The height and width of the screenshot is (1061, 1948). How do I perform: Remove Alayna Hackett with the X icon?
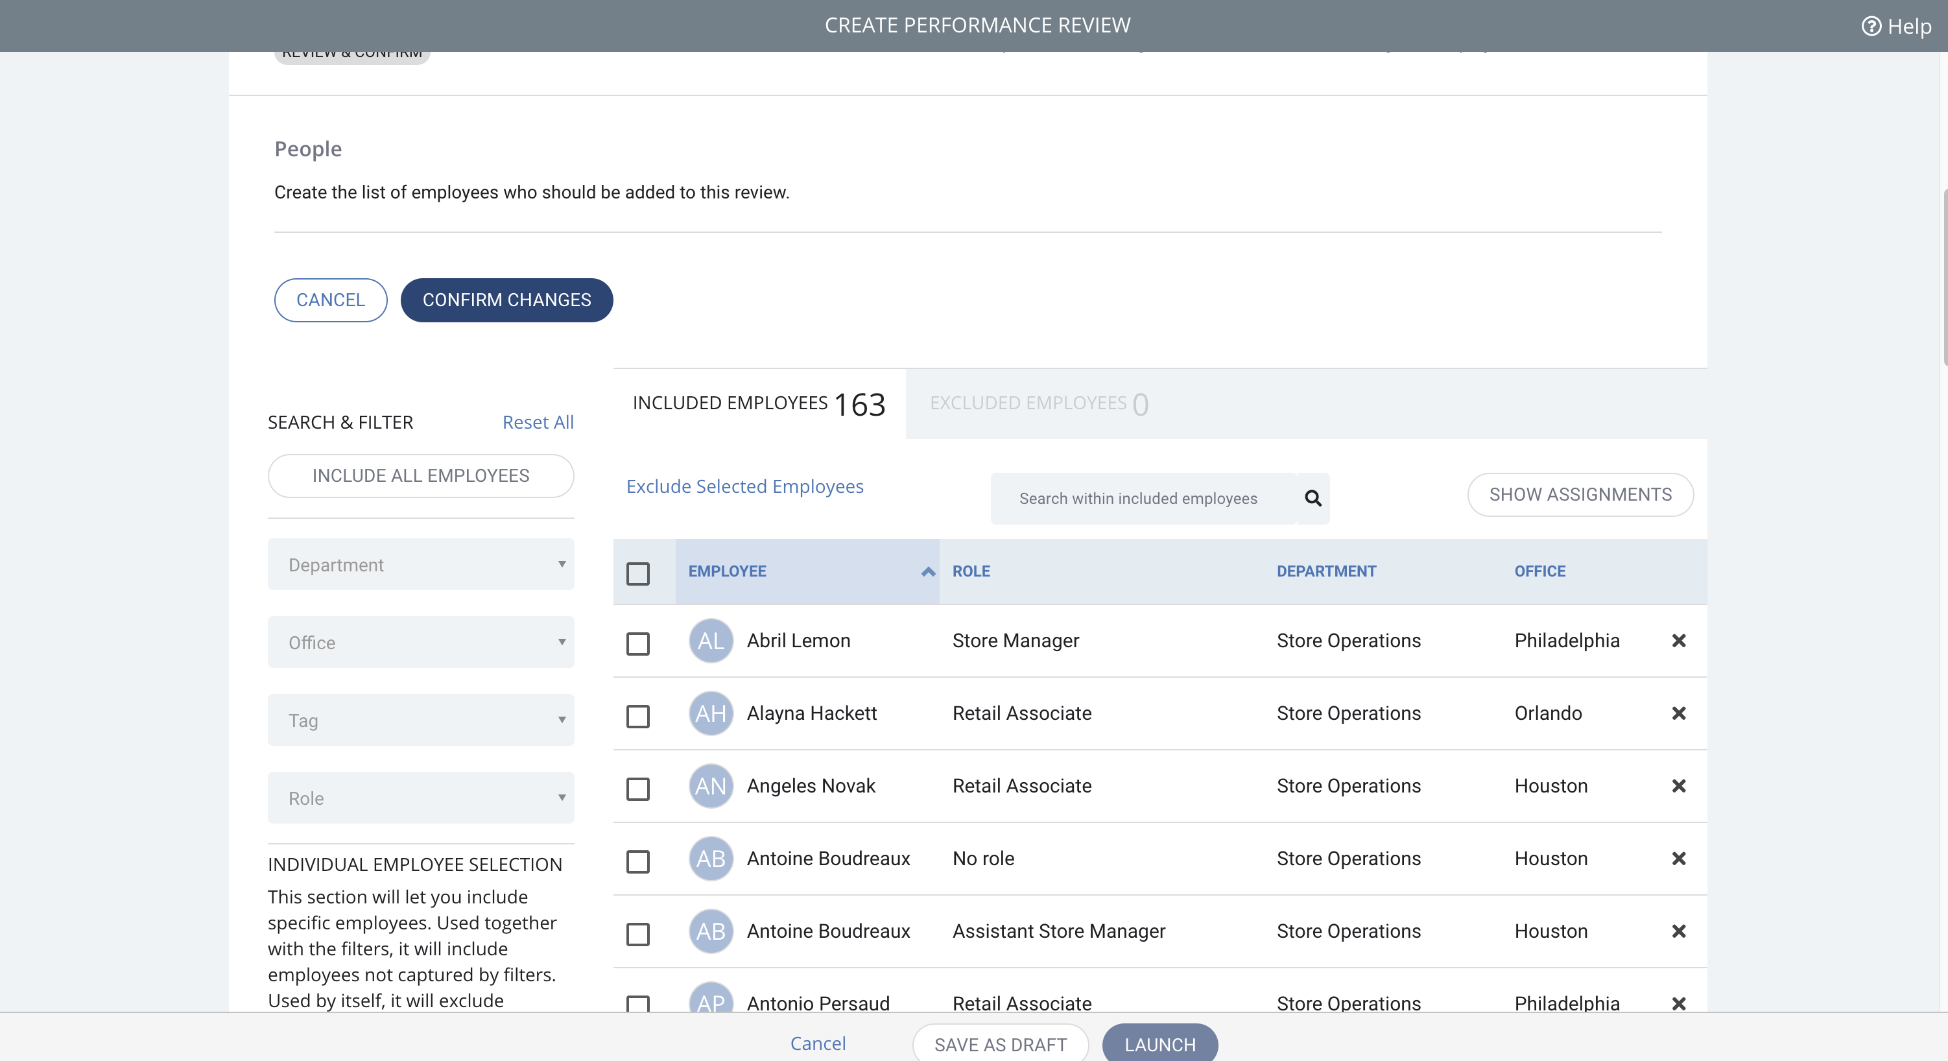point(1679,713)
